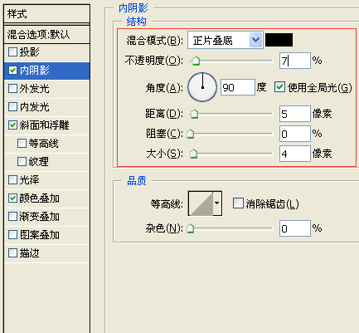The height and width of the screenshot is (333, 359).
Task: Click the 距离 slider thumb
Action: pyautogui.click(x=194, y=114)
